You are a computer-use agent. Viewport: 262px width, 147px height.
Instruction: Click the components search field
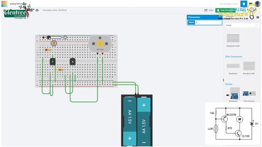pyautogui.click(x=242, y=25)
